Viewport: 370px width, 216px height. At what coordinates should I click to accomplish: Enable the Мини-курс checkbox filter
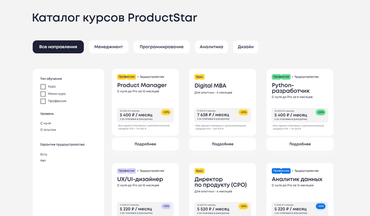[43, 94]
